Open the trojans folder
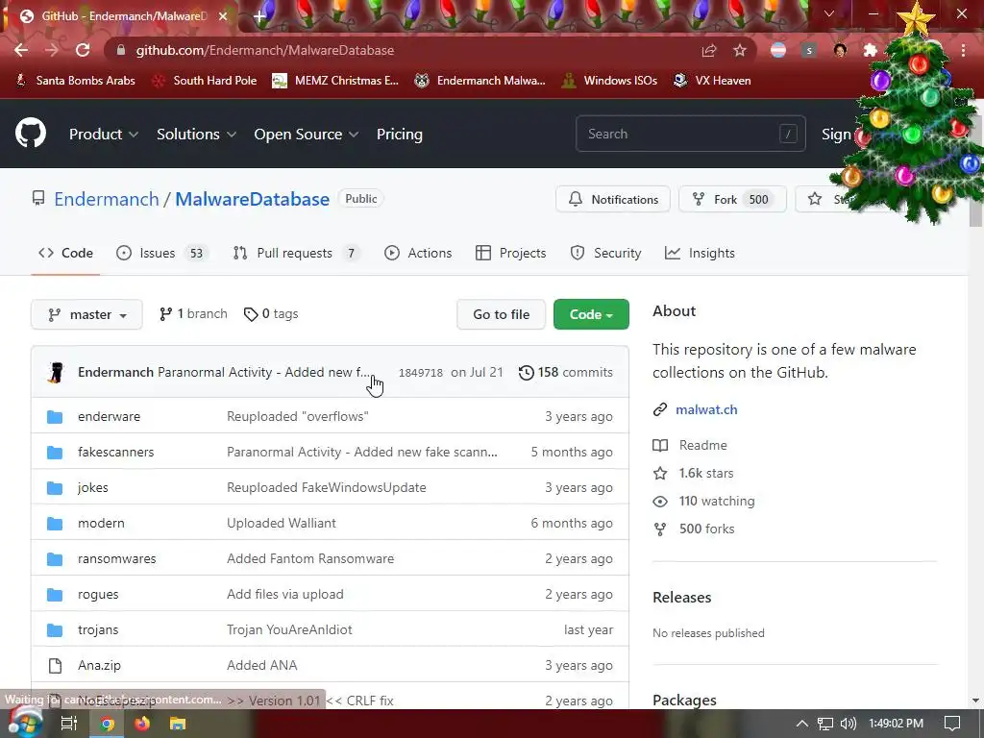Screen dimensions: 984x738 tap(98, 629)
